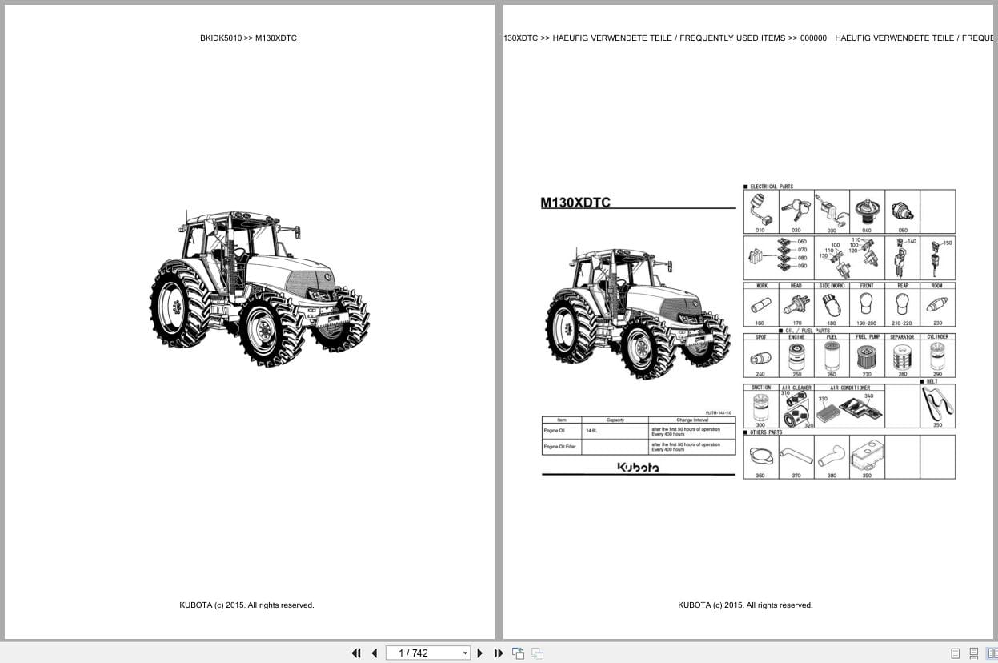Open the page number dropdown arrow
Viewport: 998px width, 663px height.
[x=465, y=653]
